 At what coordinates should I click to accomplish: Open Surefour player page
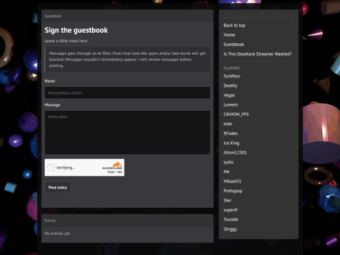click(232, 76)
